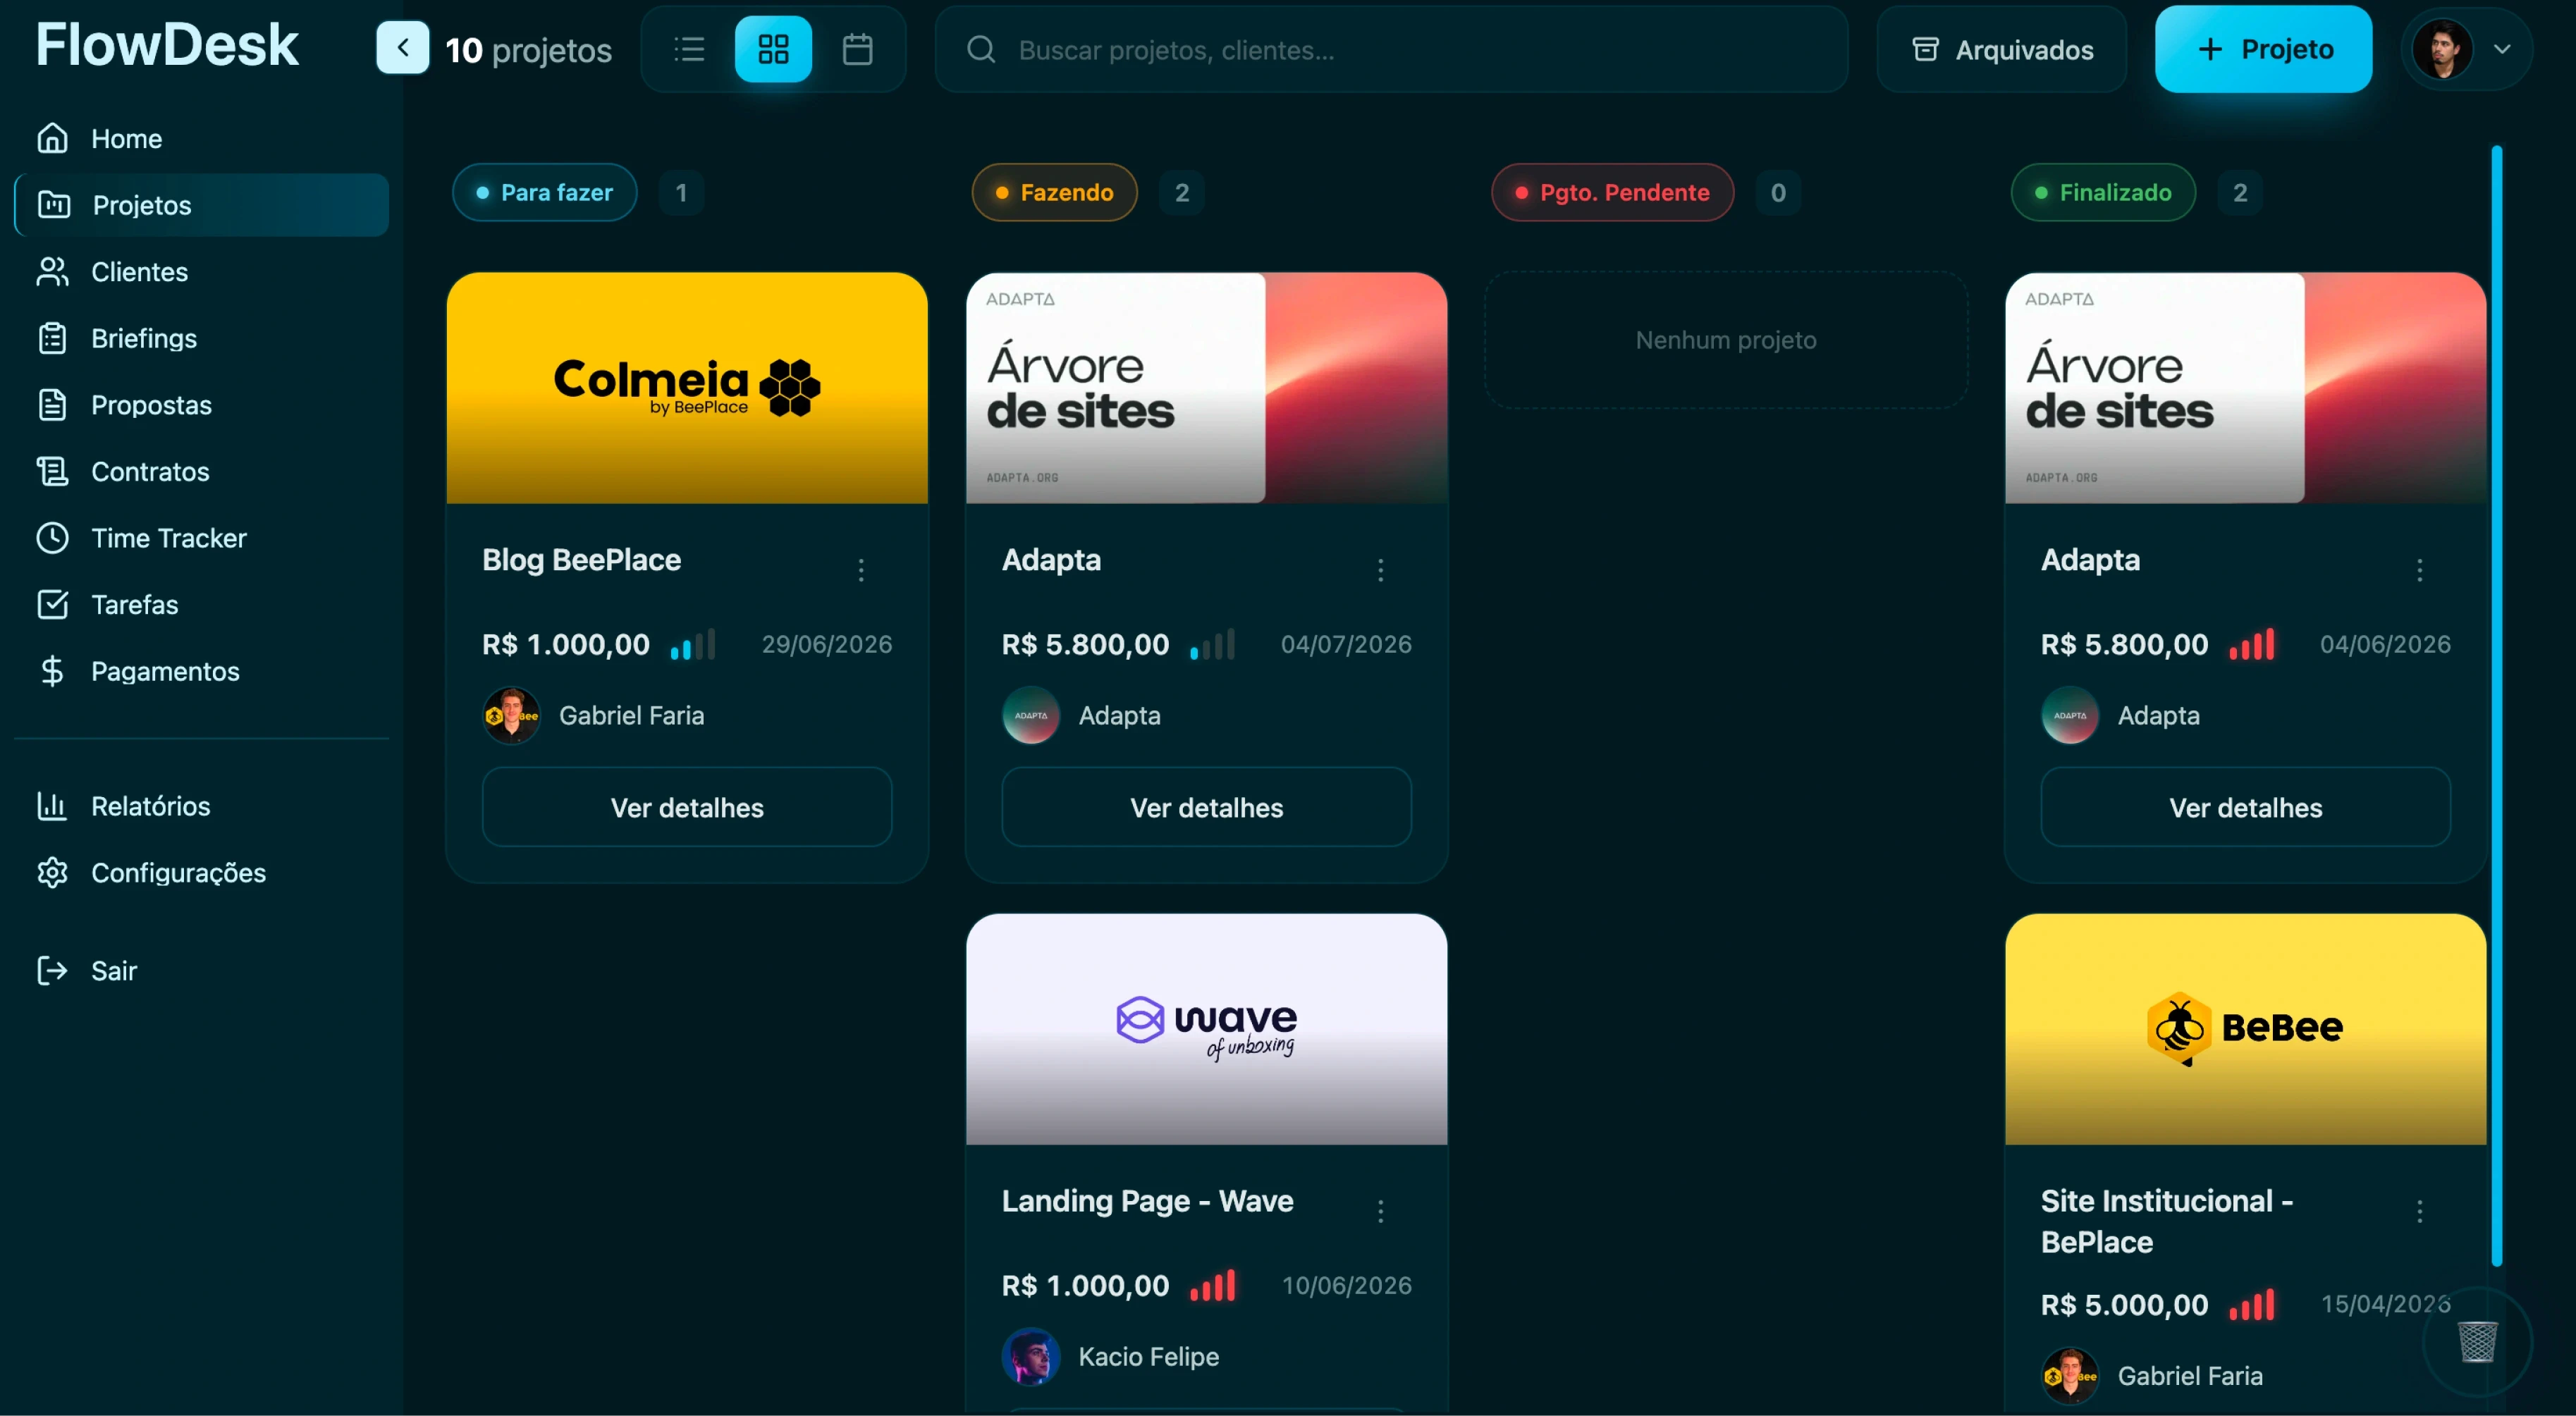Click the BeBee cover image
Screen dimensions: 2576x1416
(2245, 1029)
